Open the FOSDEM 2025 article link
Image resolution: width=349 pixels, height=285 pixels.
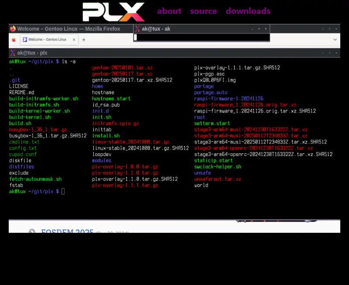pyautogui.click(x=67, y=231)
